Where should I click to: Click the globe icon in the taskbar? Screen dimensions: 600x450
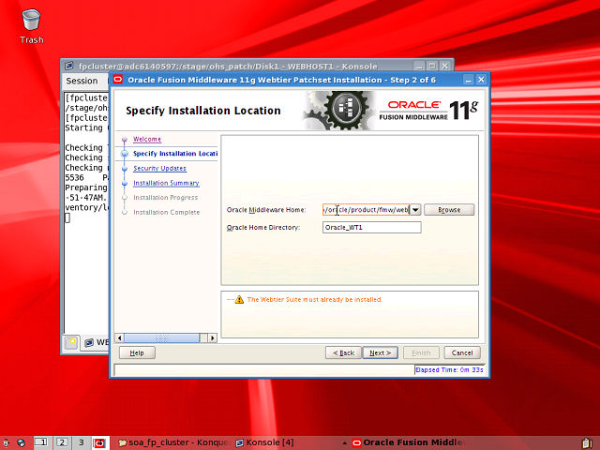tap(22, 443)
